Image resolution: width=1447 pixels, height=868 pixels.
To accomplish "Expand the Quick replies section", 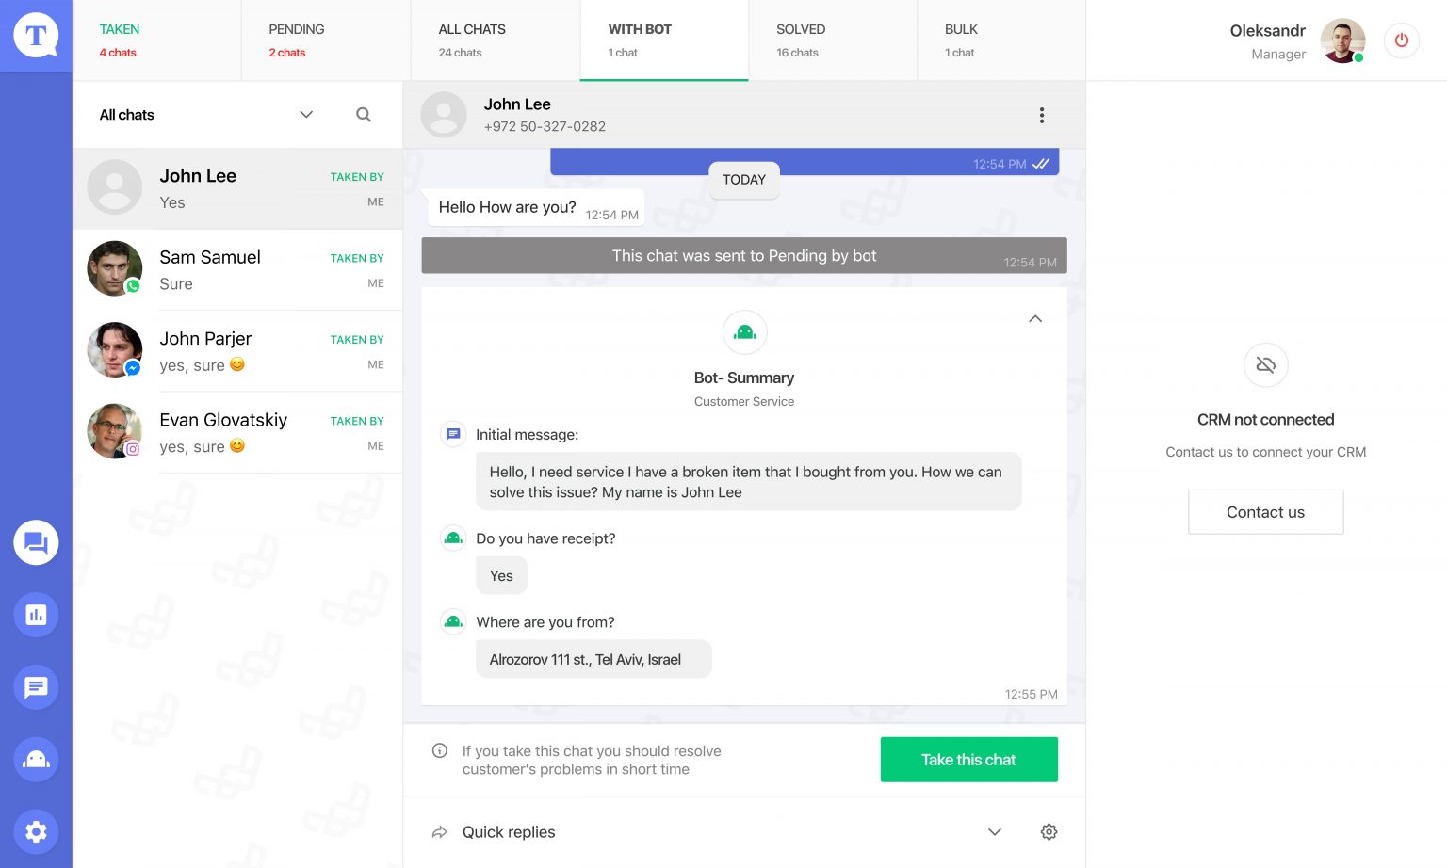I will click(994, 832).
